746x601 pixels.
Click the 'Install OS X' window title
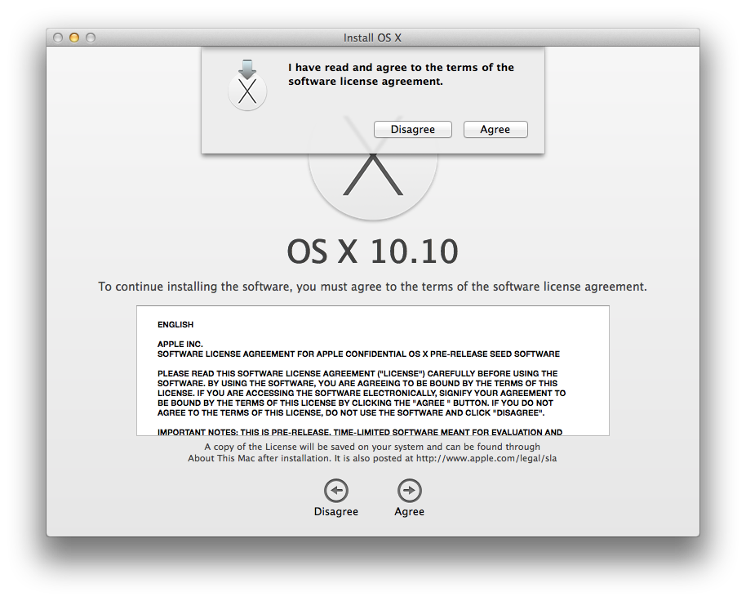372,38
